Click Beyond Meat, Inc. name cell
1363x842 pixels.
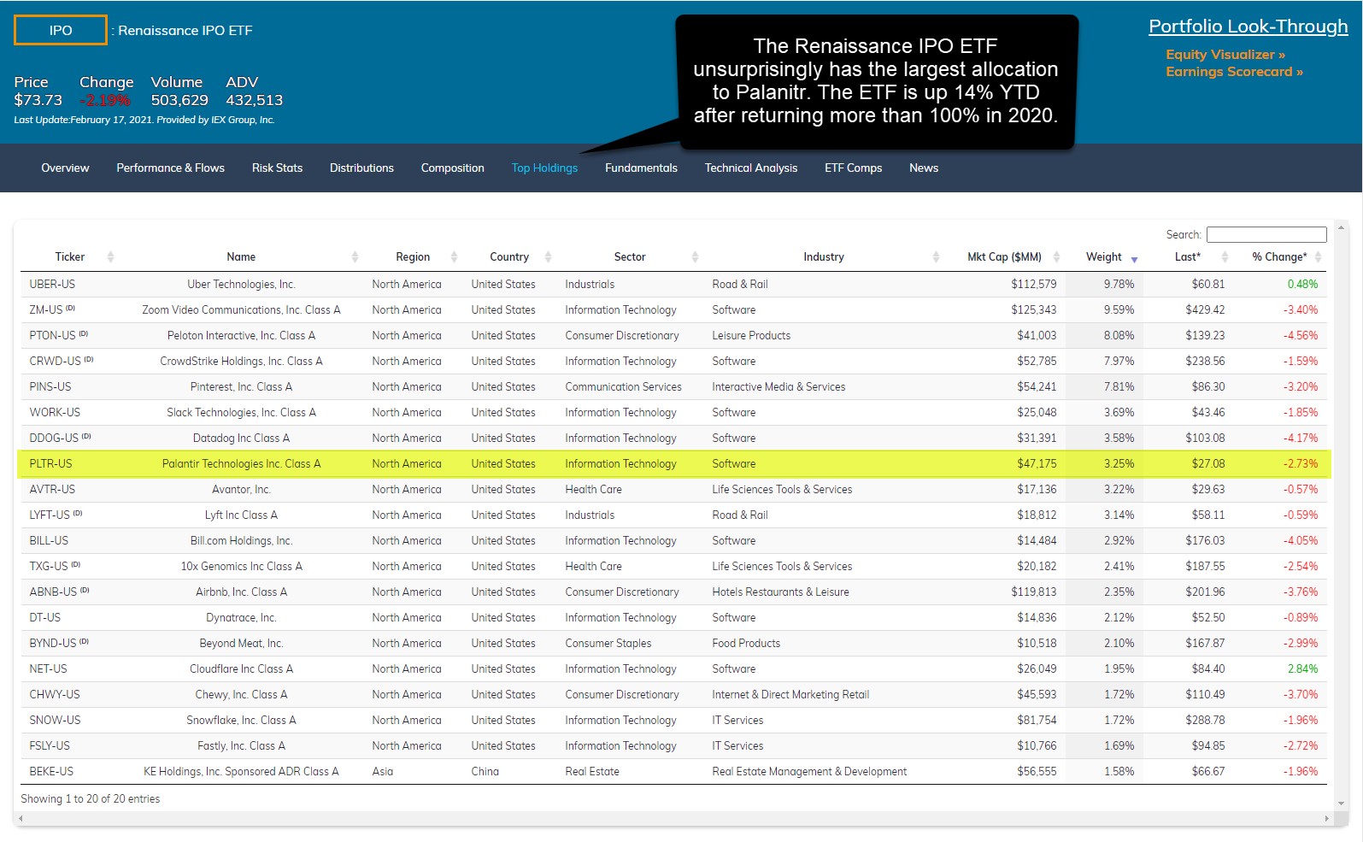(241, 644)
